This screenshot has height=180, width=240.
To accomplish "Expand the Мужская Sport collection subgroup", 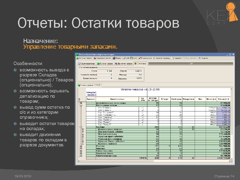I will (x=83, y=137).
